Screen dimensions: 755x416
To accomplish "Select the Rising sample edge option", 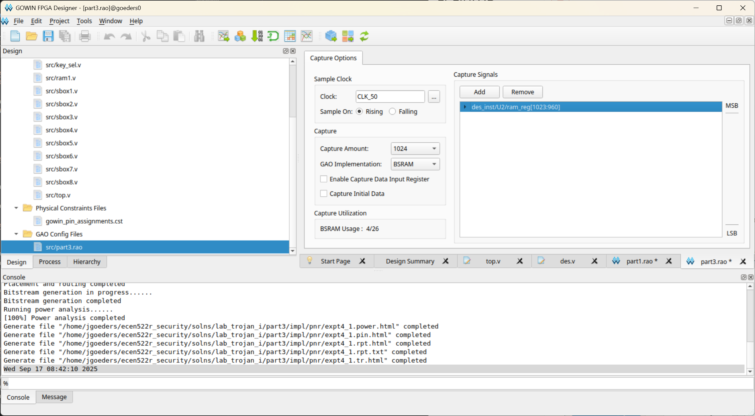I will pos(359,111).
